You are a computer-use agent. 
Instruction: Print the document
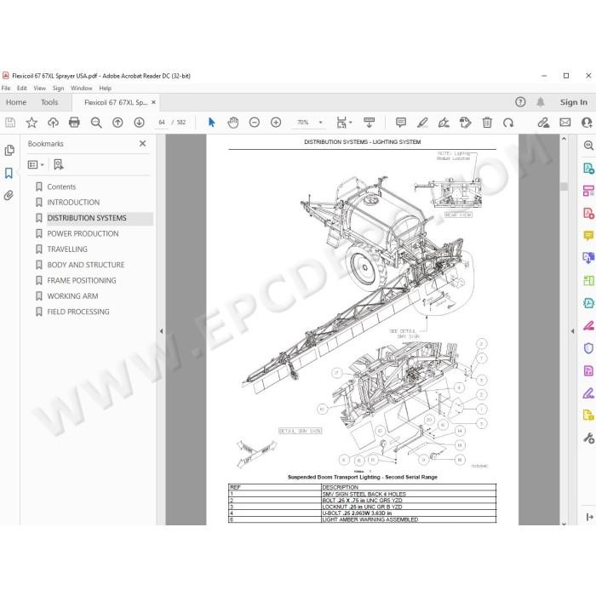coord(75,123)
